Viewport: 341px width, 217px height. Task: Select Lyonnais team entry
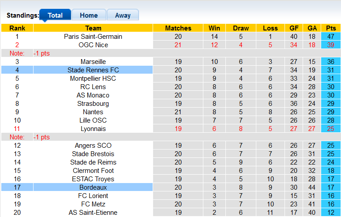click(x=93, y=129)
